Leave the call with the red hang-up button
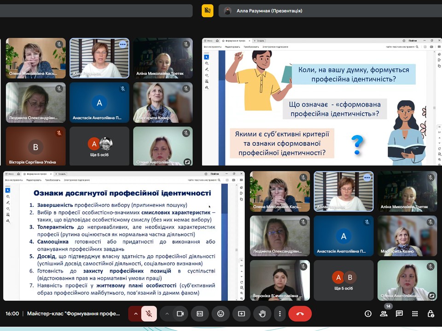Image resolution: width=442 pixels, height=331 pixels. point(300,314)
